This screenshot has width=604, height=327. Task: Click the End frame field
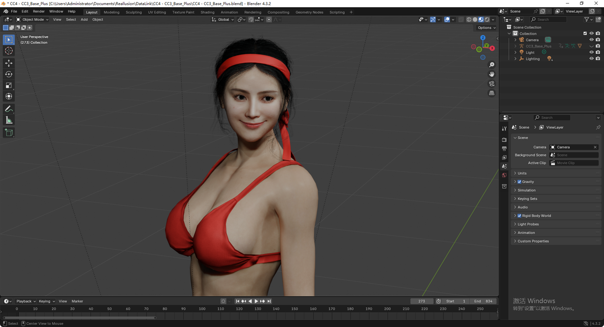483,301
